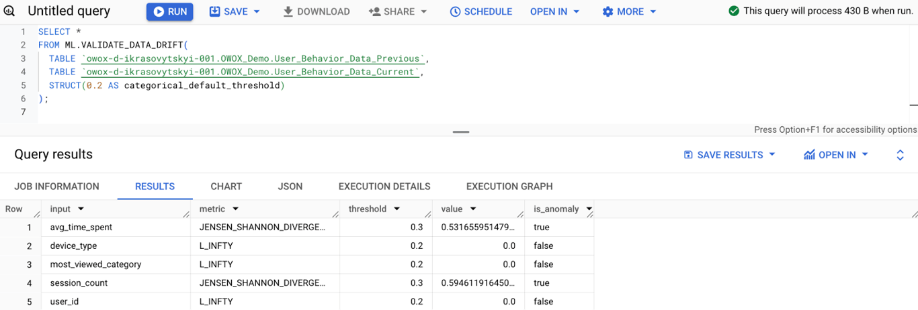Viewport: 918px width, 310px height.
Task: Click the metric column resize handle
Action: 335,214
